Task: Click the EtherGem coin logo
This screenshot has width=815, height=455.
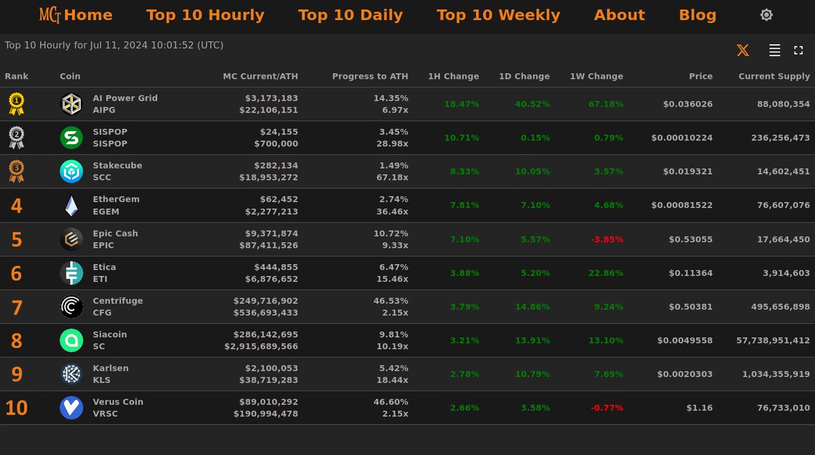Action: tap(71, 206)
